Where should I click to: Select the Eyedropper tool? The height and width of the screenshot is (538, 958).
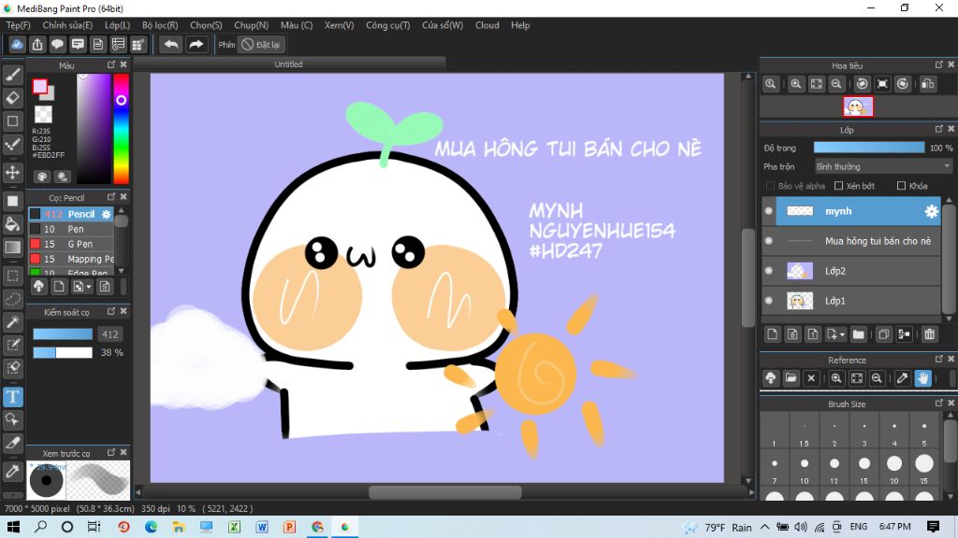click(x=13, y=471)
